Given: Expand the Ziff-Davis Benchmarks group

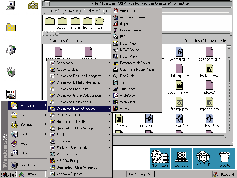Looking at the screenshot, I should click(80, 147).
